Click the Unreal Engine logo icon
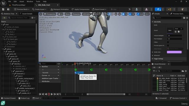Viewport: 189px width, 106px height. pos(3,3)
